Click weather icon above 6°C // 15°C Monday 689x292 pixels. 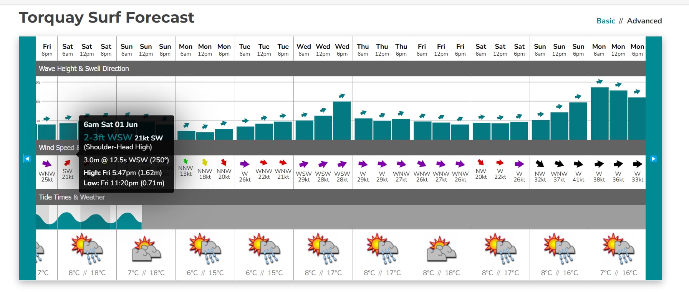point(205,249)
